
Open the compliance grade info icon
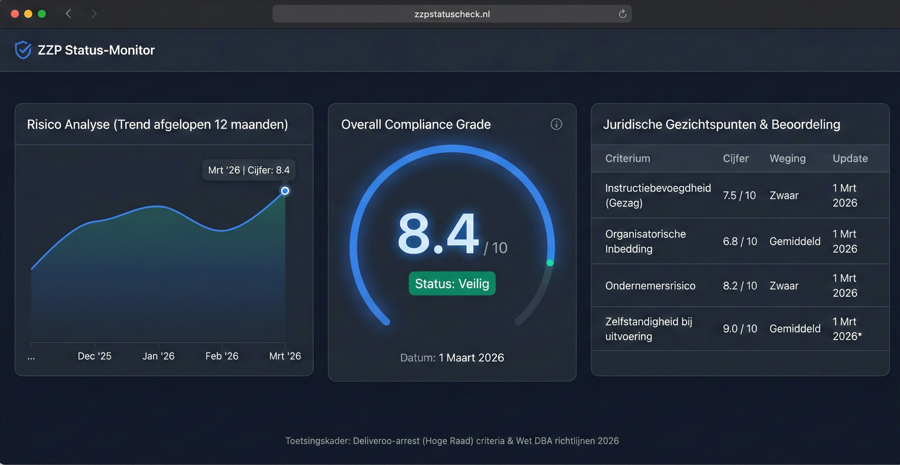pyautogui.click(x=556, y=124)
